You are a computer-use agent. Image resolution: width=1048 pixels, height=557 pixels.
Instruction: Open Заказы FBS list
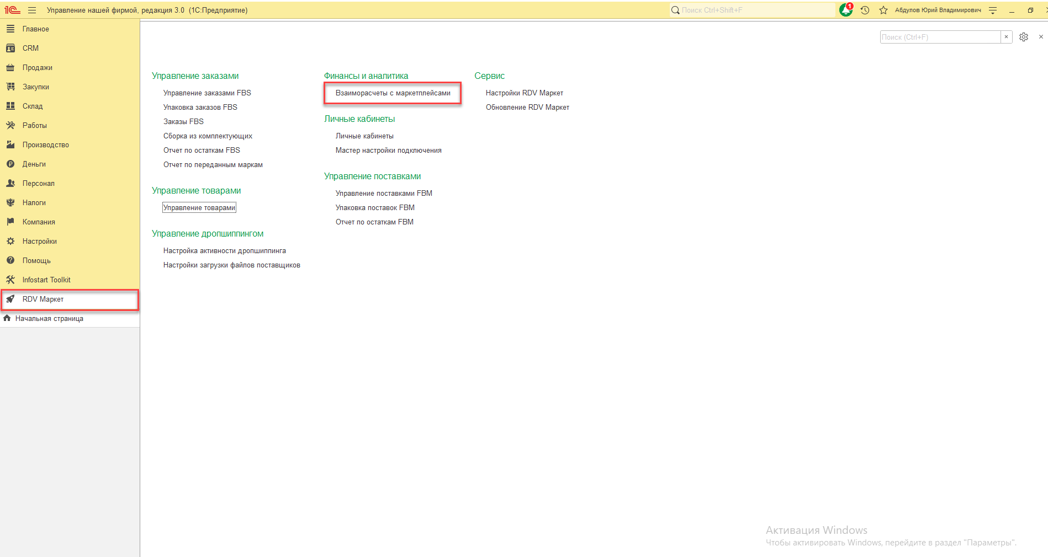click(x=183, y=121)
